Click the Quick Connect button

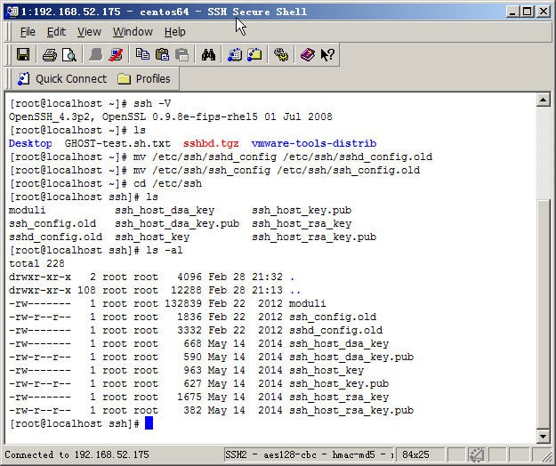[62, 78]
